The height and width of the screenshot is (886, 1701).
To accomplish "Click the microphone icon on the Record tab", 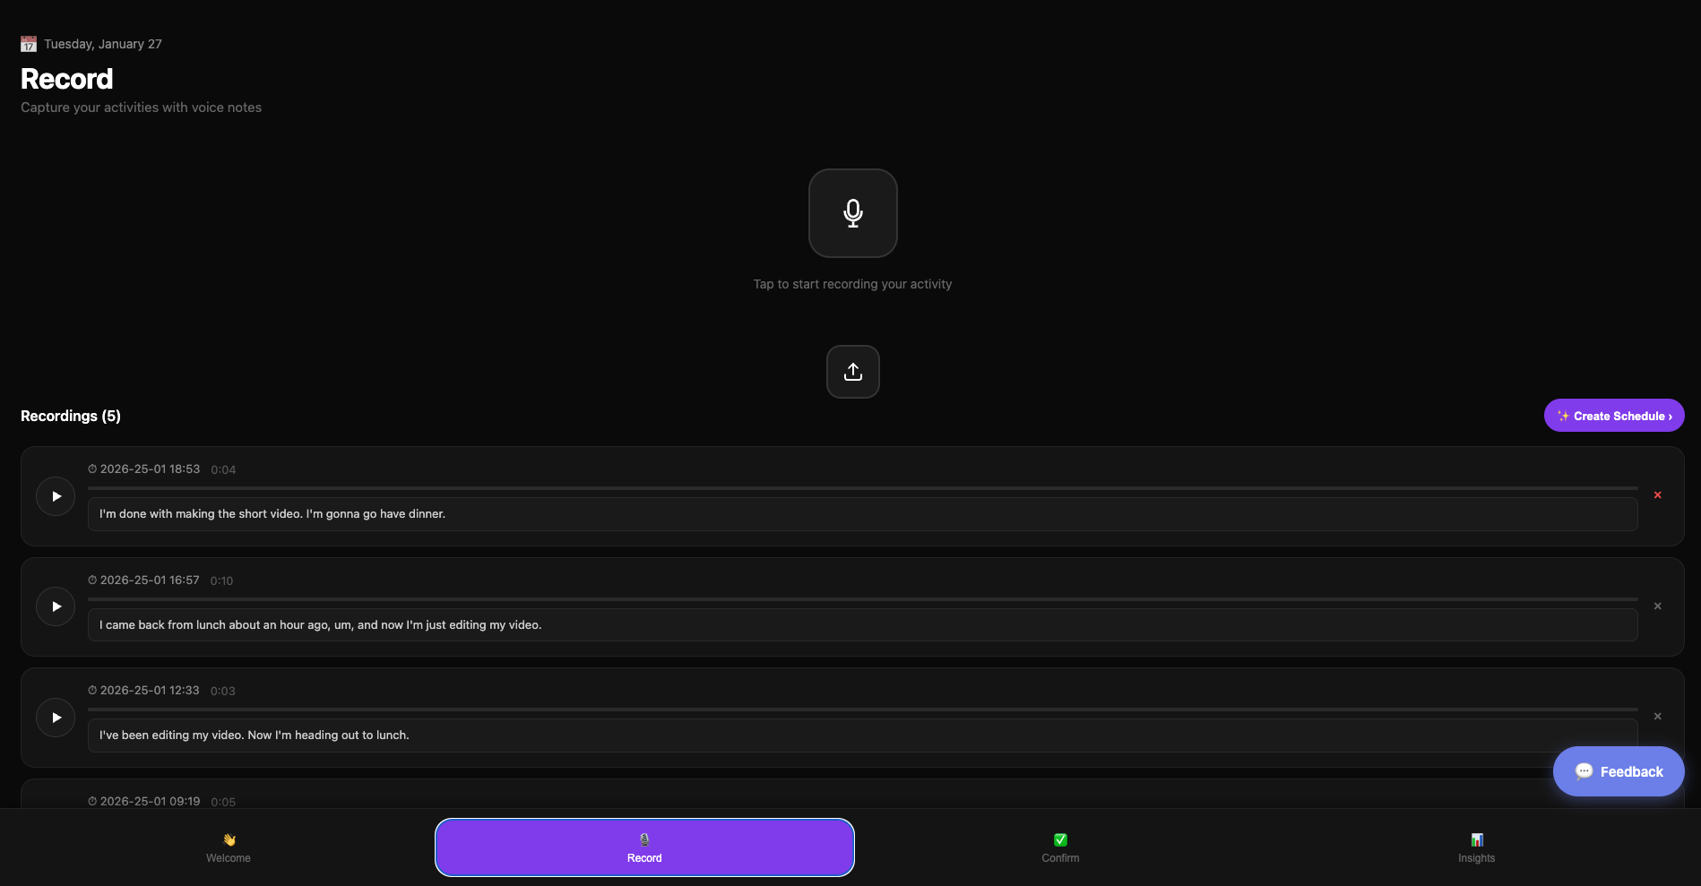I will click(644, 839).
